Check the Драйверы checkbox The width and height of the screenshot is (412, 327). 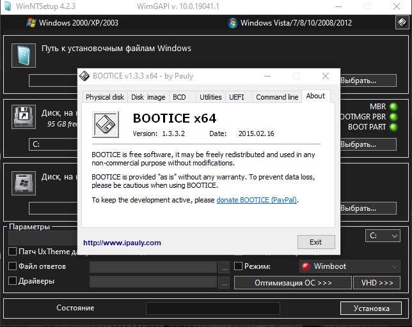(12, 281)
